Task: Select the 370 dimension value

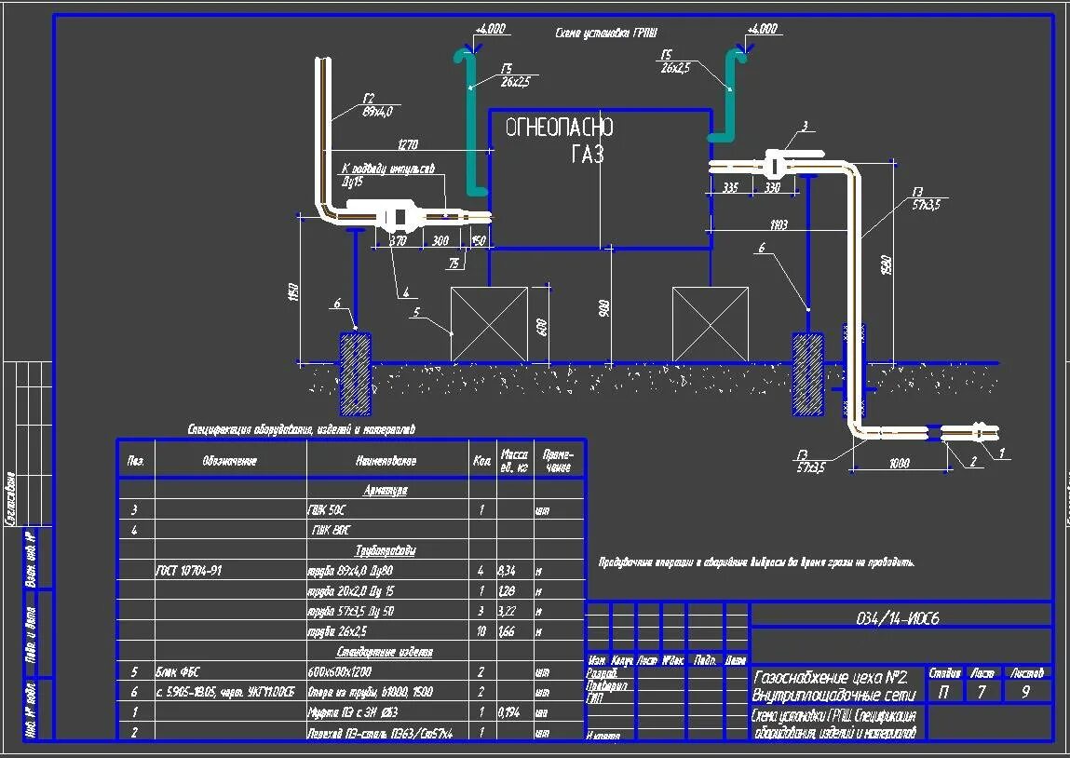Action: coord(398,240)
